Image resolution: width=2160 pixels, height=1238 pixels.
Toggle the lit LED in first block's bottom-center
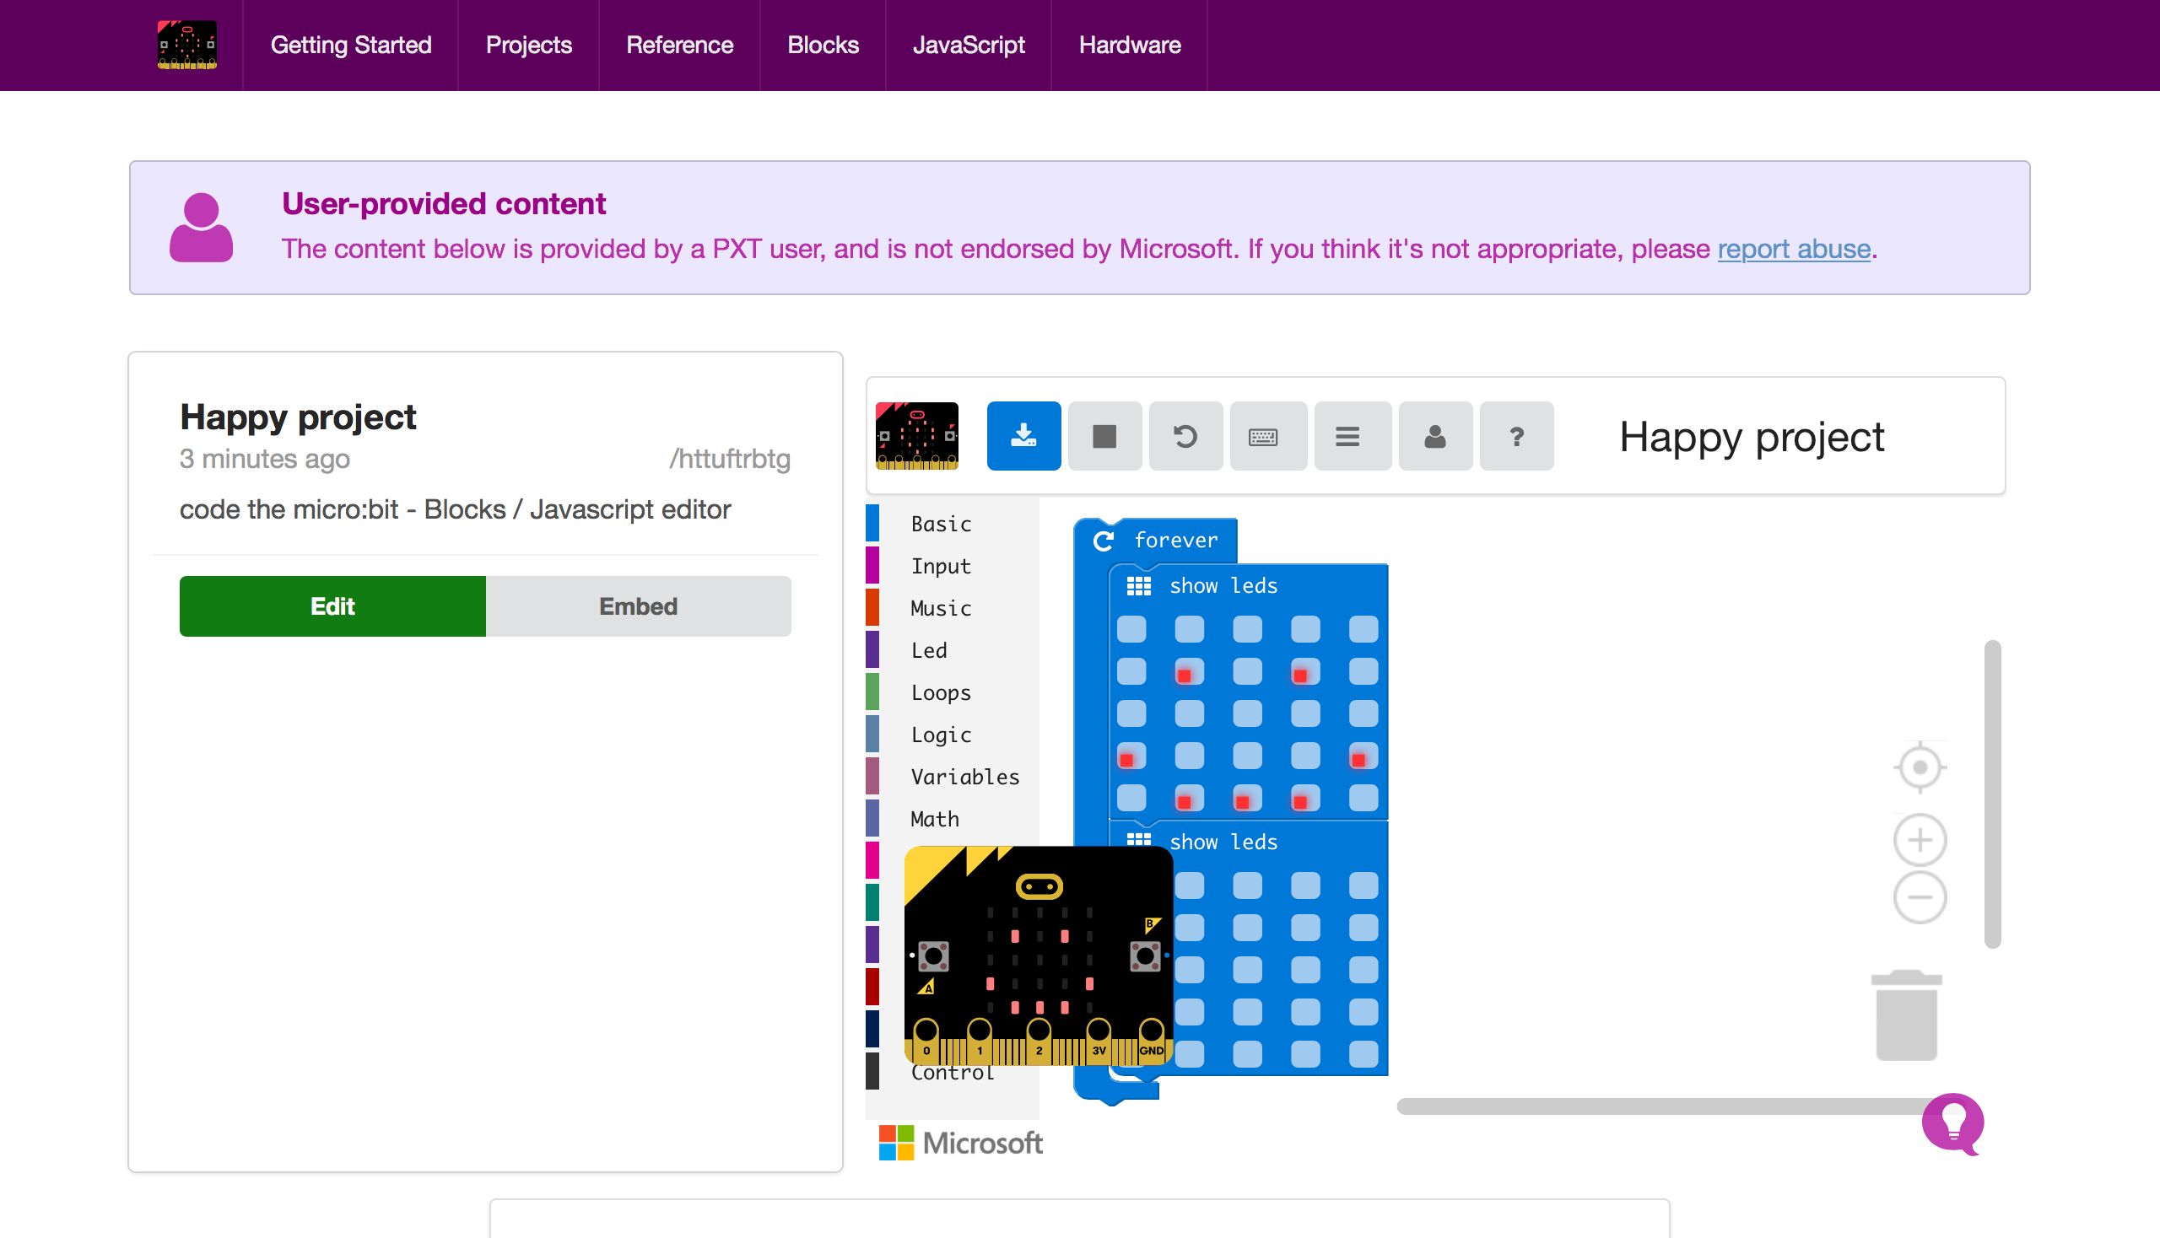click(1247, 799)
